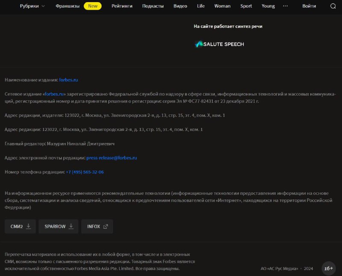The image size is (342, 276).
Task: Click the external-link icon on INFOX button
Action: point(106,227)
